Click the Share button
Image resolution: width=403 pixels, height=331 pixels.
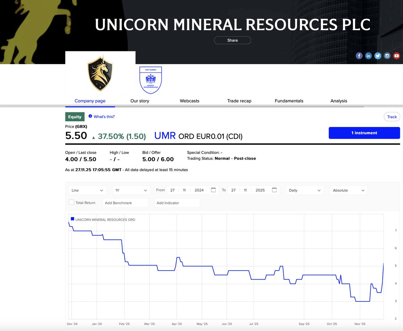(232, 40)
